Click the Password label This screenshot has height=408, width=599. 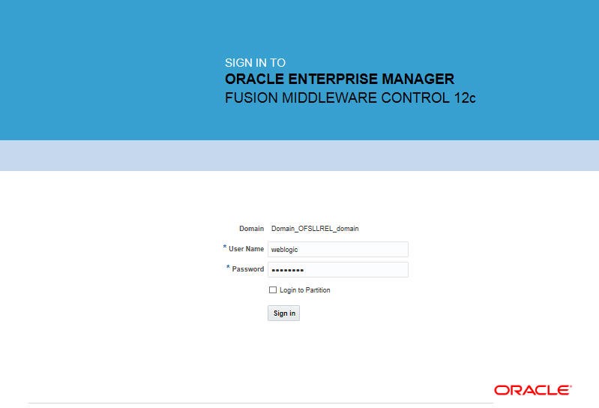click(248, 269)
